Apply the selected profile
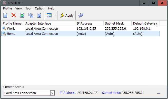Screen dimensions: 168x99 click(x=67, y=15)
